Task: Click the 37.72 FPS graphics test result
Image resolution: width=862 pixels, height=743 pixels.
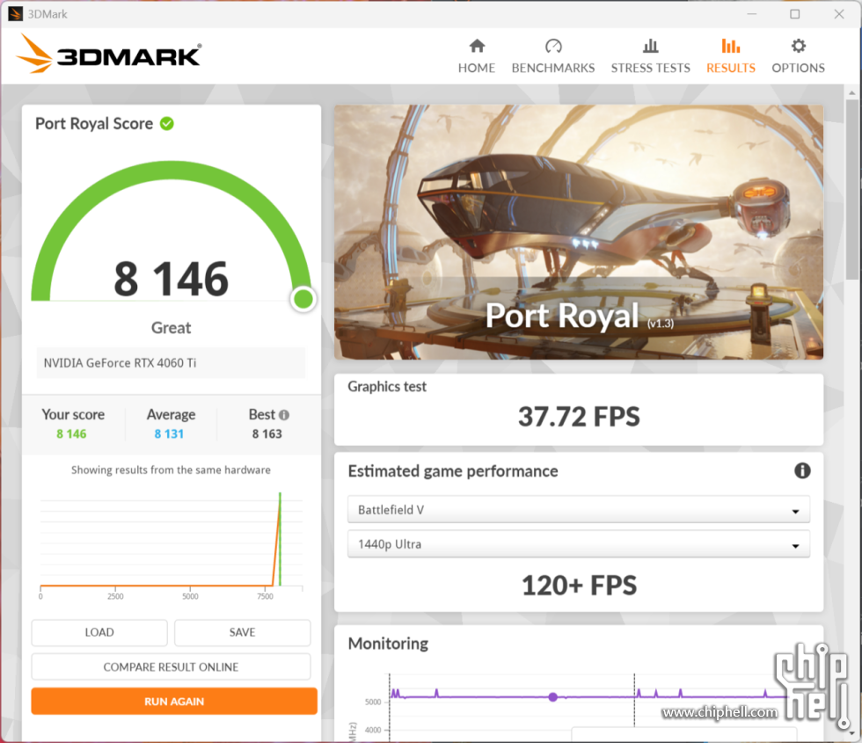Action: click(x=579, y=417)
